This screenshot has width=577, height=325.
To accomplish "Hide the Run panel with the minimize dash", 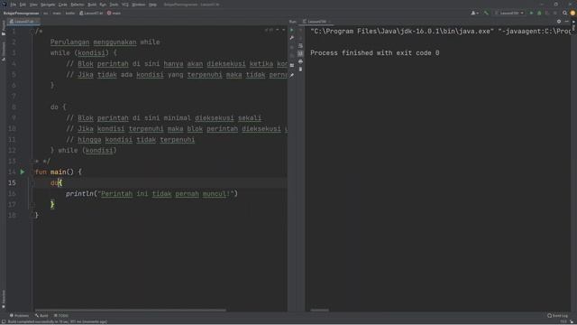I will point(567,22).
